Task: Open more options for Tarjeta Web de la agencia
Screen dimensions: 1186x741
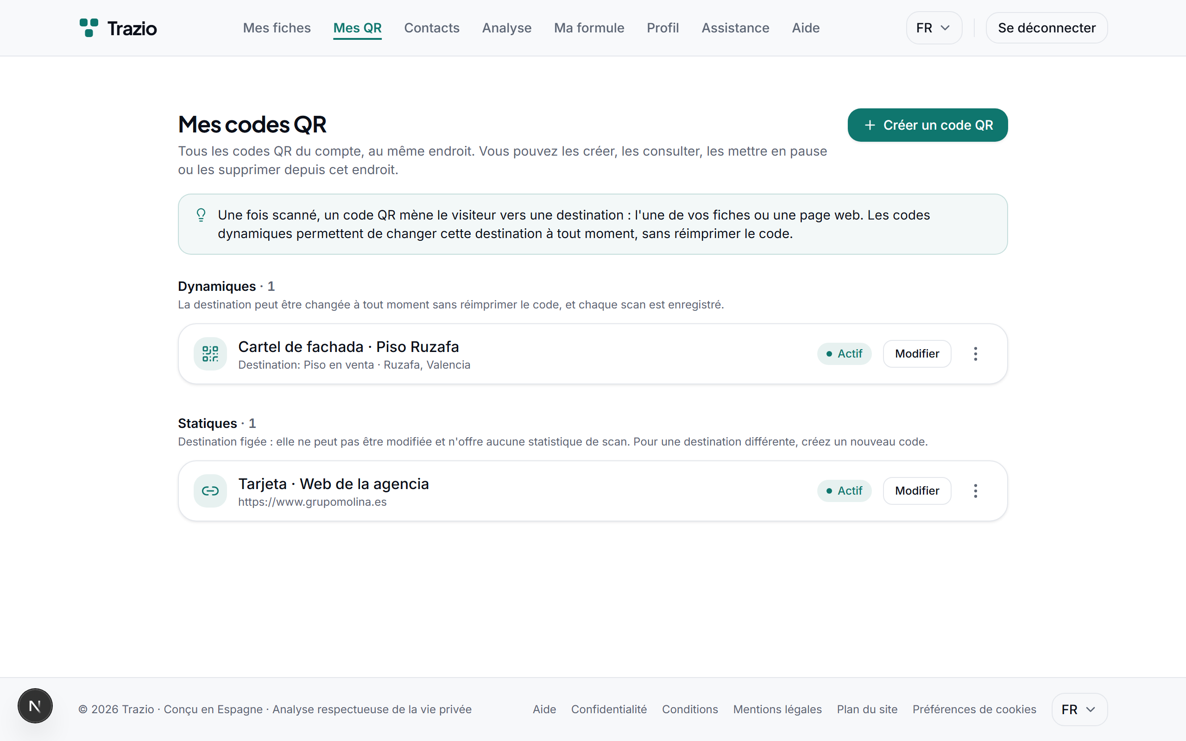Action: 975,491
